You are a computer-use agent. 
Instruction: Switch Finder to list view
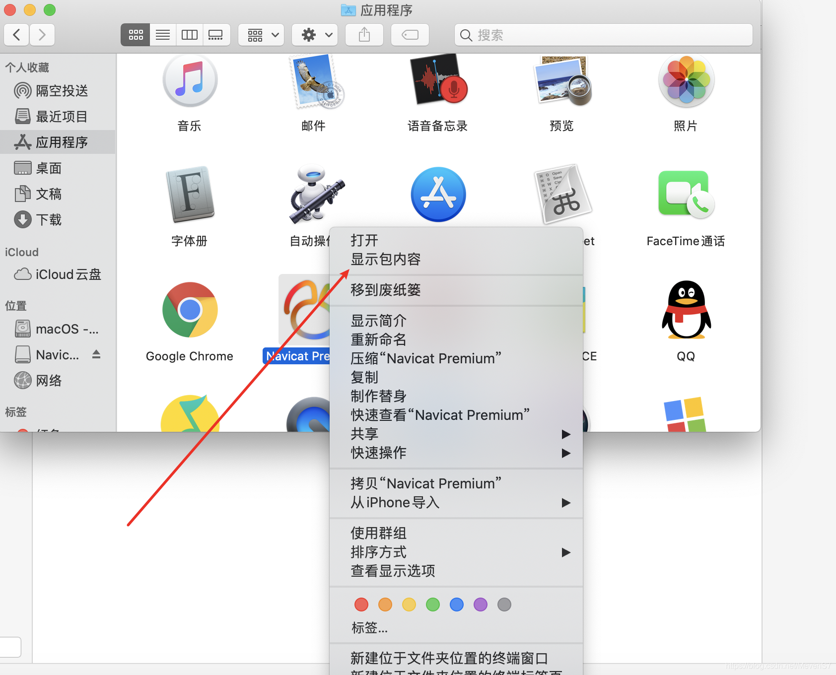pos(163,35)
